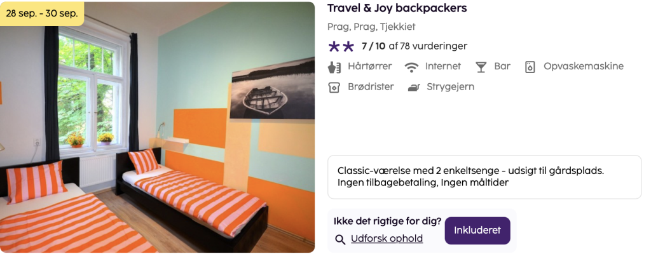The image size is (651, 254).
Task: Click the Strygejern amenity label
Action: coord(451,87)
